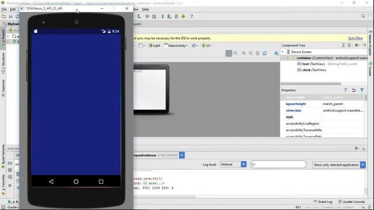The image size is (374, 210).
Task: Open the Help menu
Action: click(x=146, y=9)
